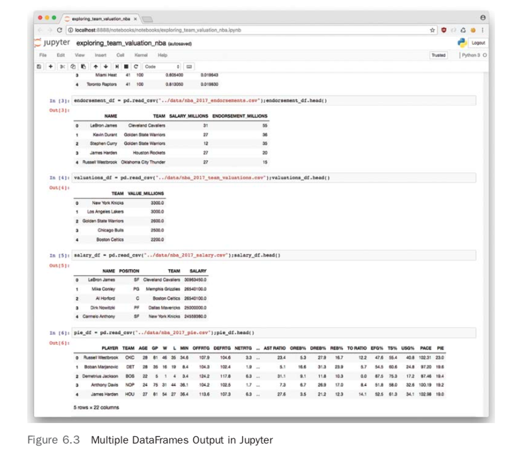Toggle the Trusted notebook indicator

[x=438, y=55]
